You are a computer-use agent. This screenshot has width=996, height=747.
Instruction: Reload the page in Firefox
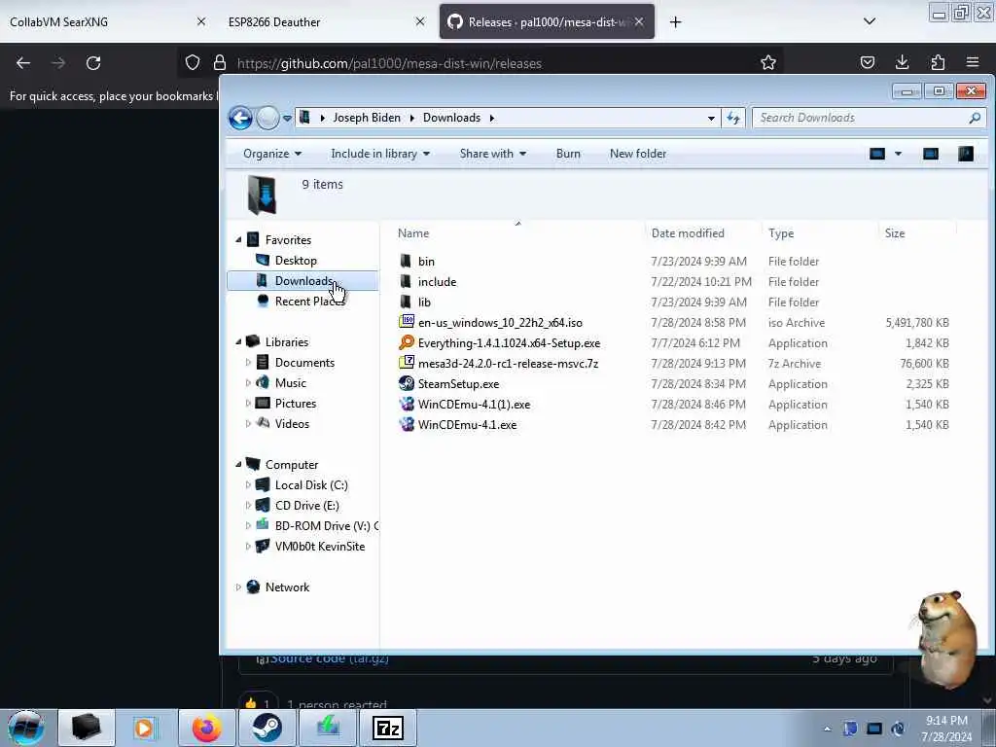click(93, 63)
